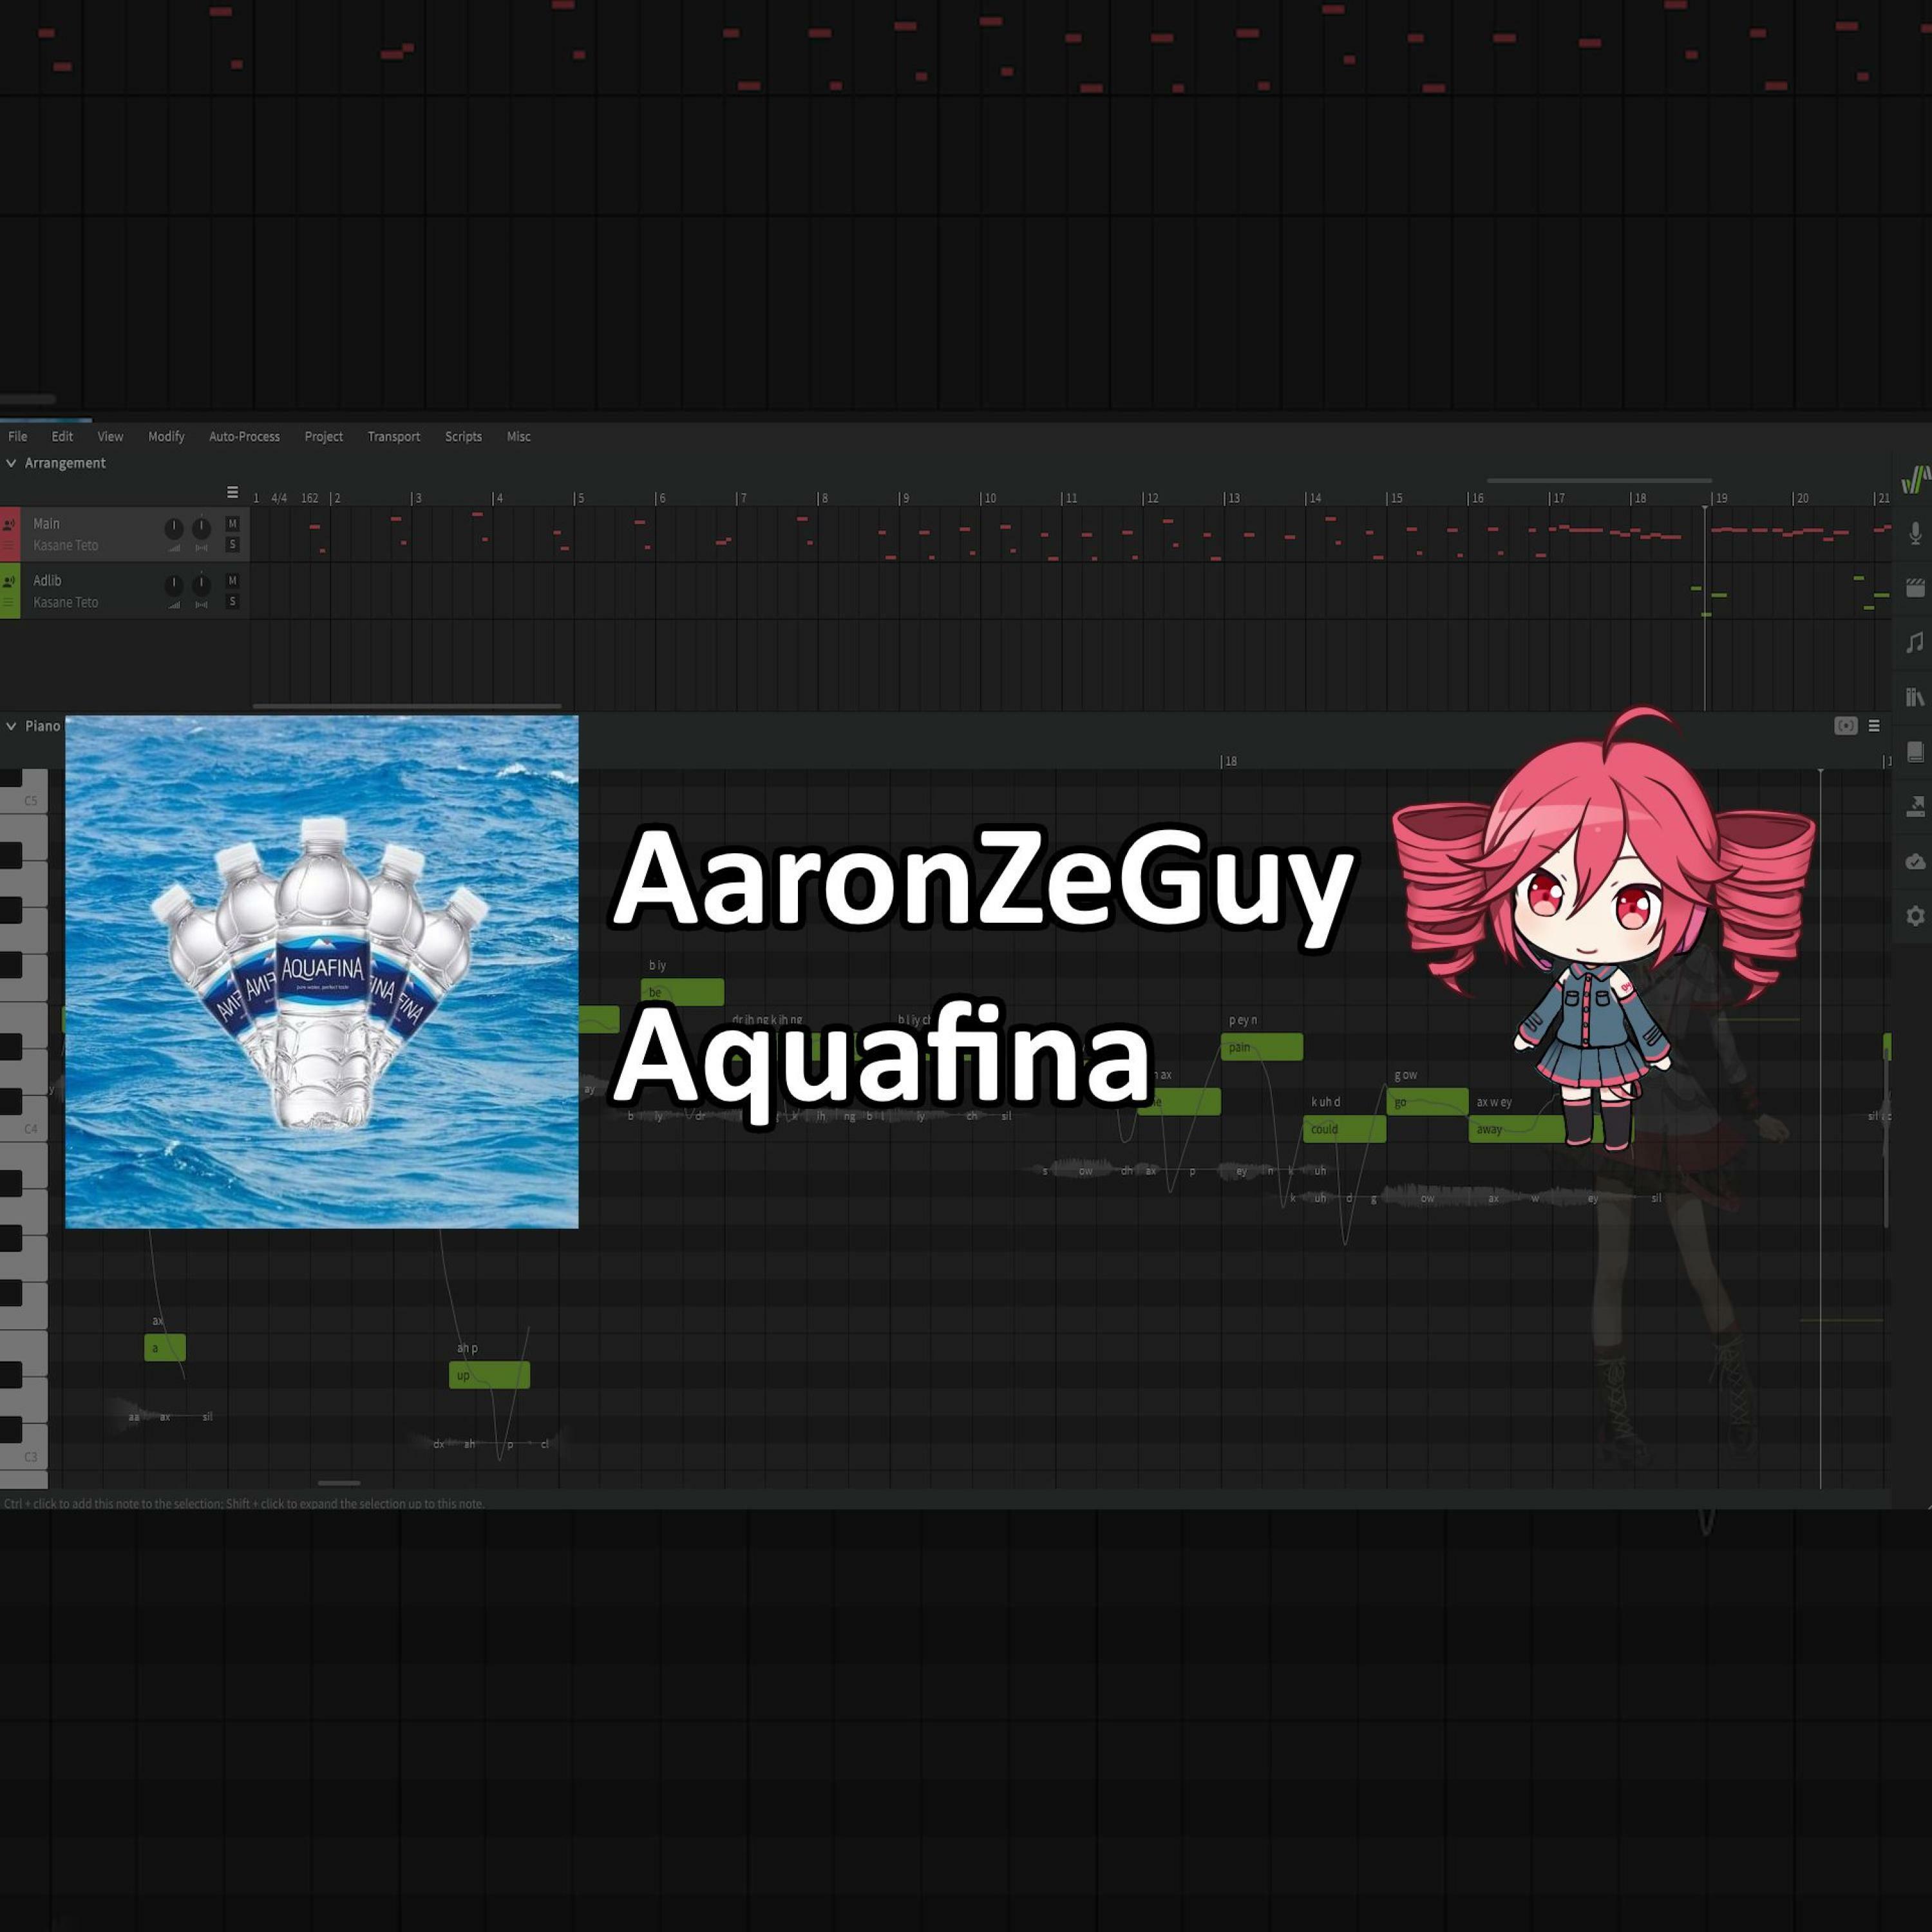Click the Main track singer icon
The image size is (1932, 1932).
(9, 524)
